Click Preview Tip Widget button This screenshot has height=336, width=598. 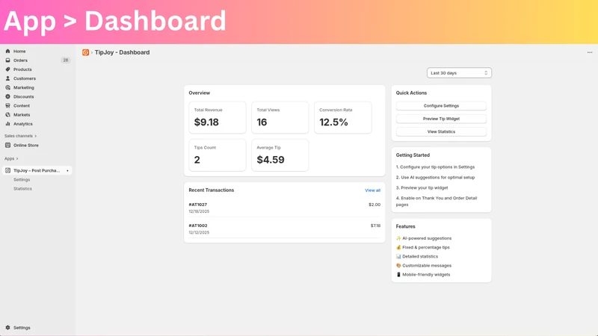point(441,119)
